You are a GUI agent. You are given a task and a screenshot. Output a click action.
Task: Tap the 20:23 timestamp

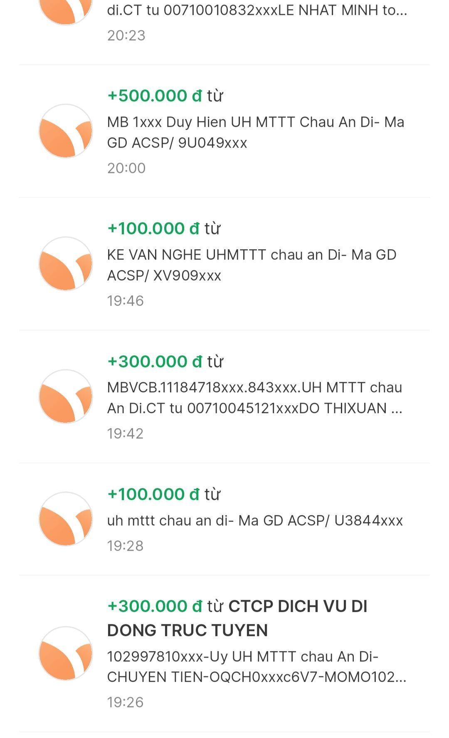[126, 35]
